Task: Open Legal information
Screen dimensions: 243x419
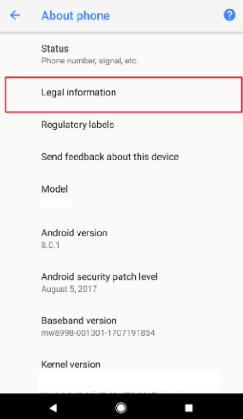Action: pyautogui.click(x=123, y=94)
